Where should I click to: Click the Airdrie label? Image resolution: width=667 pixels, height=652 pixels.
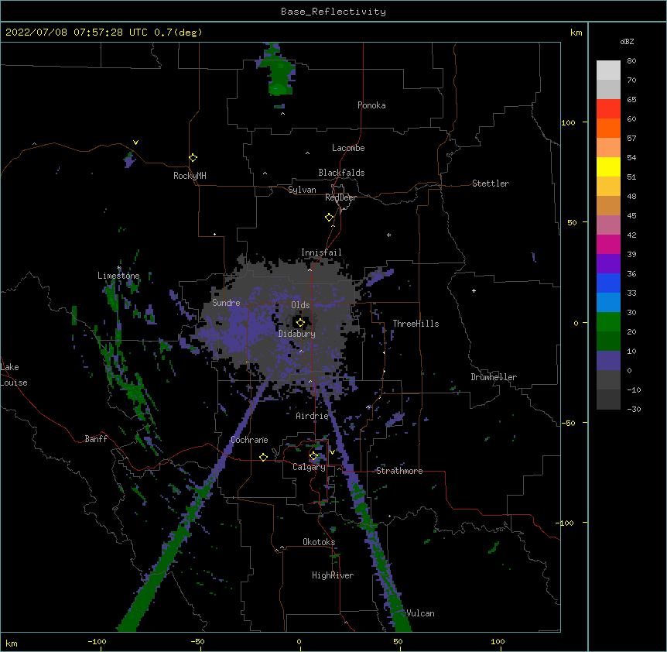[312, 416]
